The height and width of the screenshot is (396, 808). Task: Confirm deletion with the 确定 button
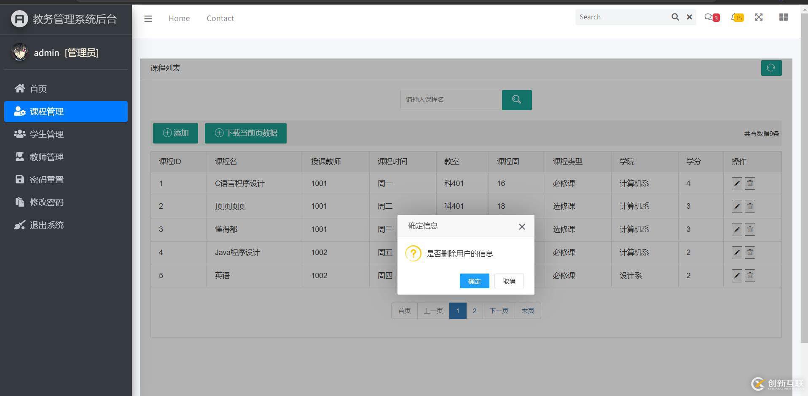coord(474,281)
